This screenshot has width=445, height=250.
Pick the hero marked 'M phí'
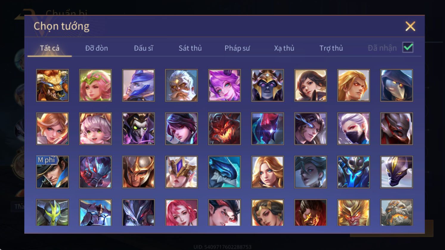click(x=52, y=172)
